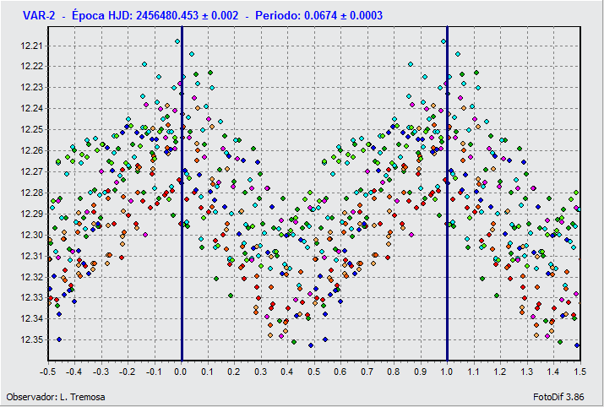The width and height of the screenshot is (604, 407).
Task: Click the 12.21 magnitude axis label
Action: point(30,46)
